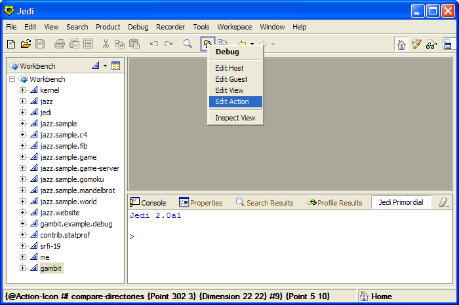Click the console prompt input area
This screenshot has width=459, height=305.
(290, 236)
